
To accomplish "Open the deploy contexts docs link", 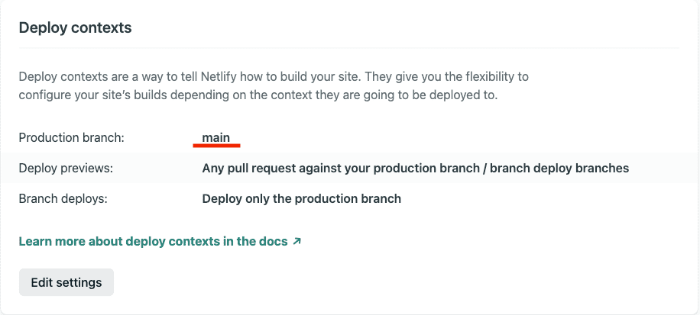I will (153, 241).
